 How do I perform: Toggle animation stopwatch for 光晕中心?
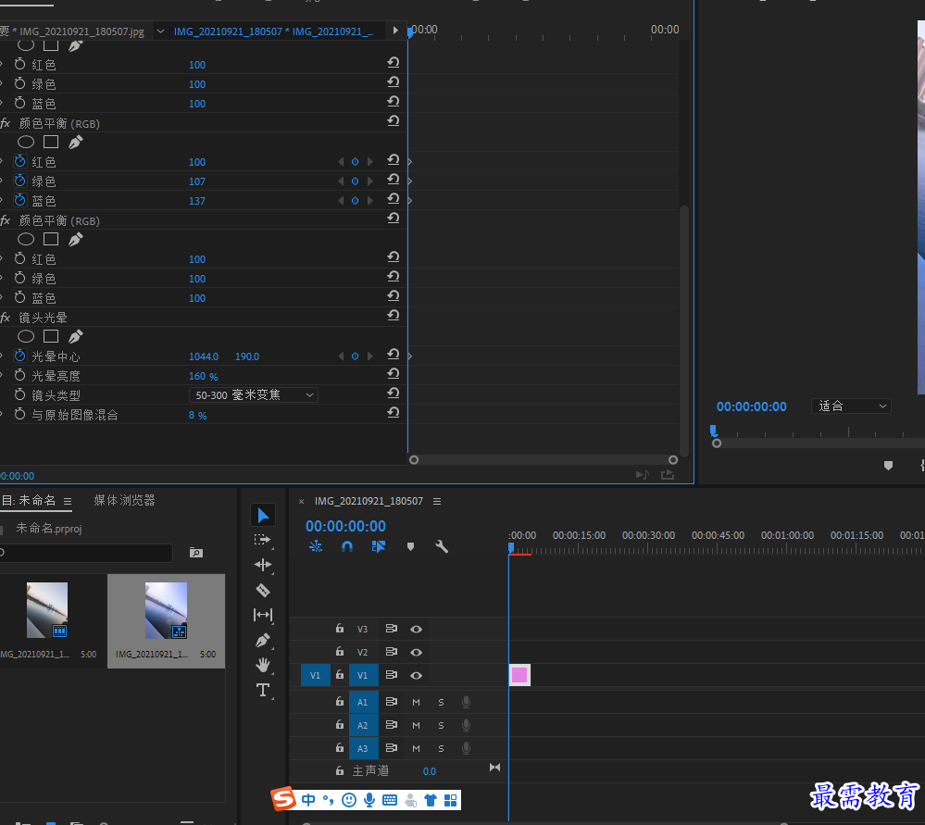[20, 356]
